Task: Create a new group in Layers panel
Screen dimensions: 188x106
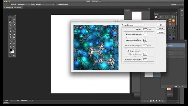Action: click(x=157, y=101)
